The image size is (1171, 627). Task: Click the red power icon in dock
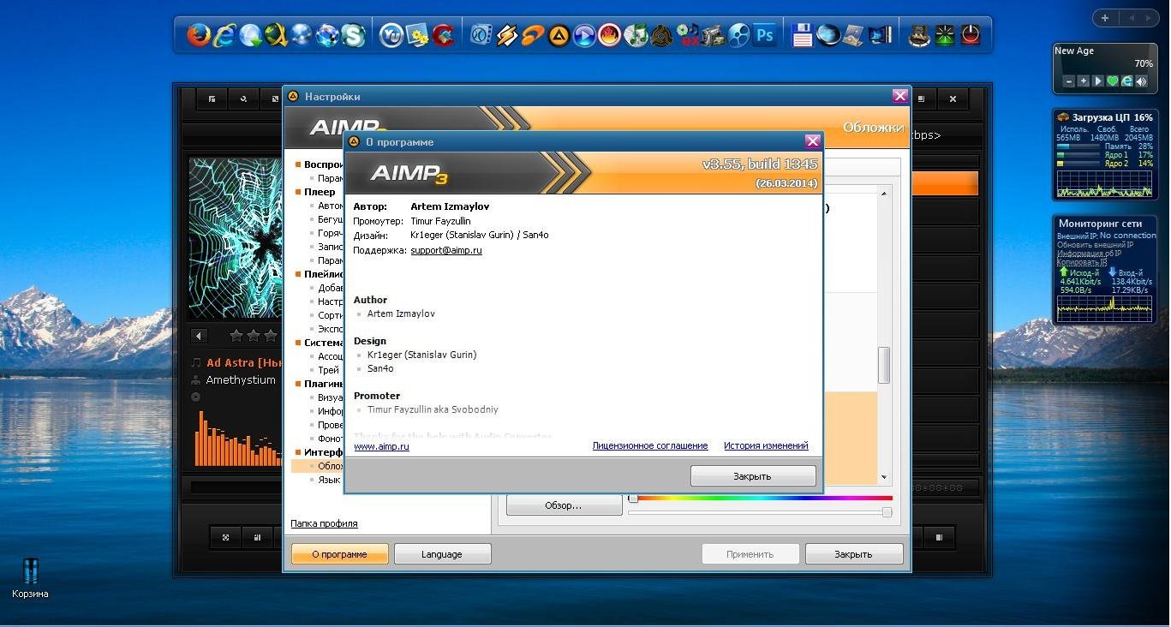point(970,35)
